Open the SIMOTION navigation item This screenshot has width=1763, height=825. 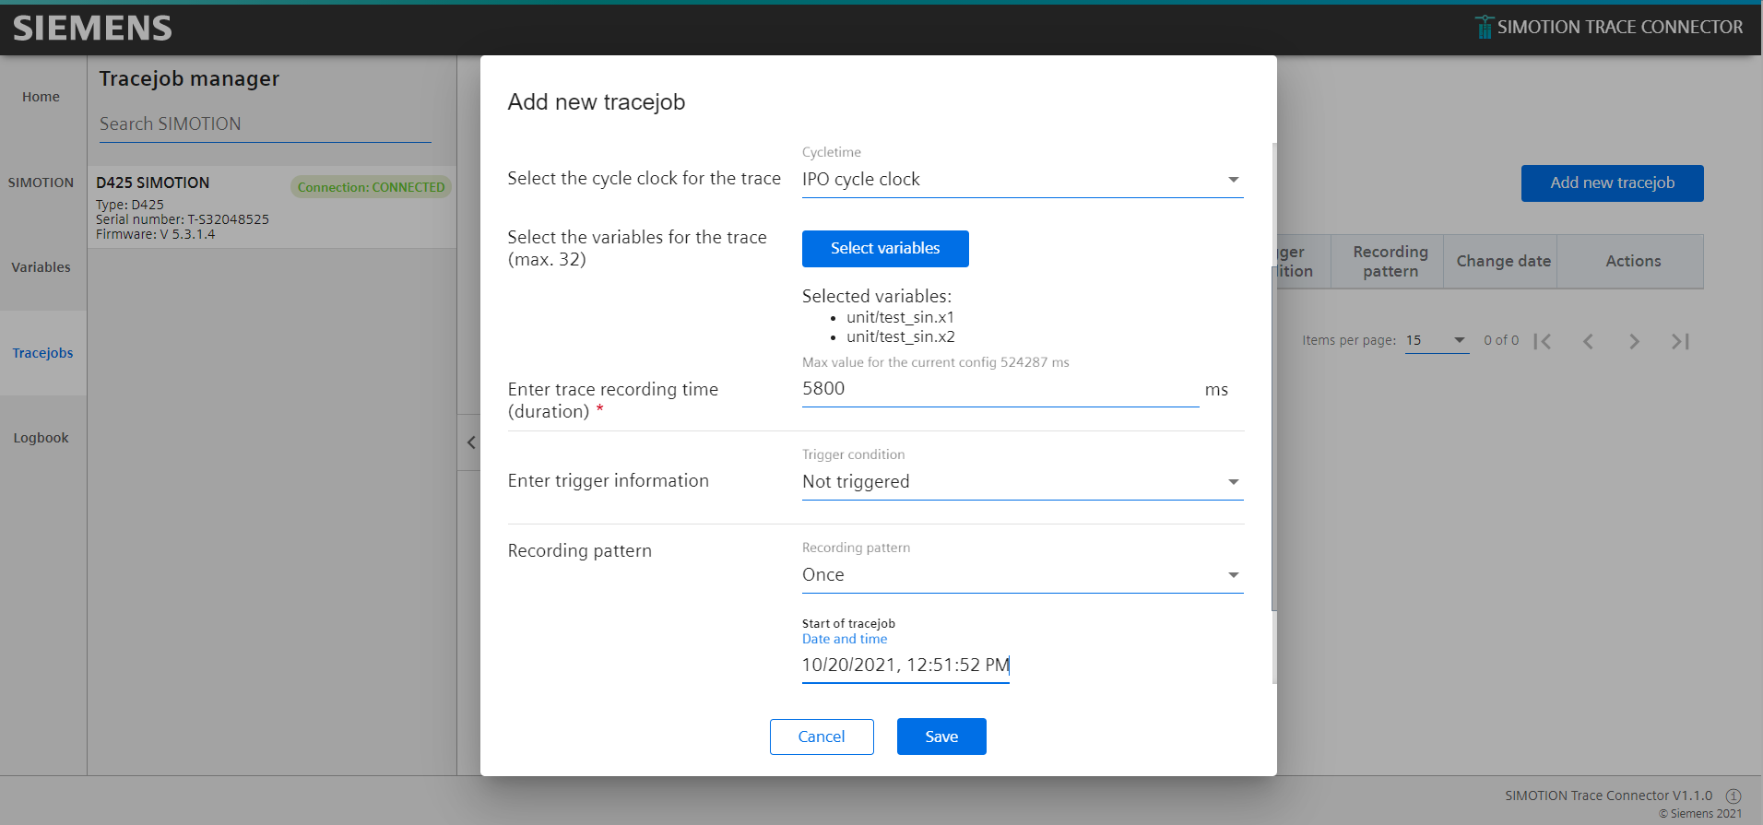tap(41, 183)
